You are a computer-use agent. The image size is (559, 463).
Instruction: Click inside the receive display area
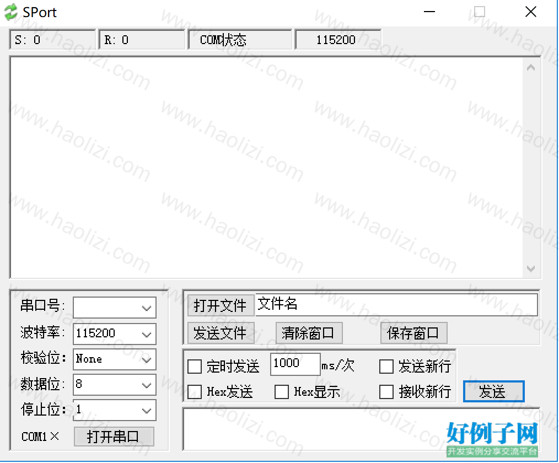[267, 167]
